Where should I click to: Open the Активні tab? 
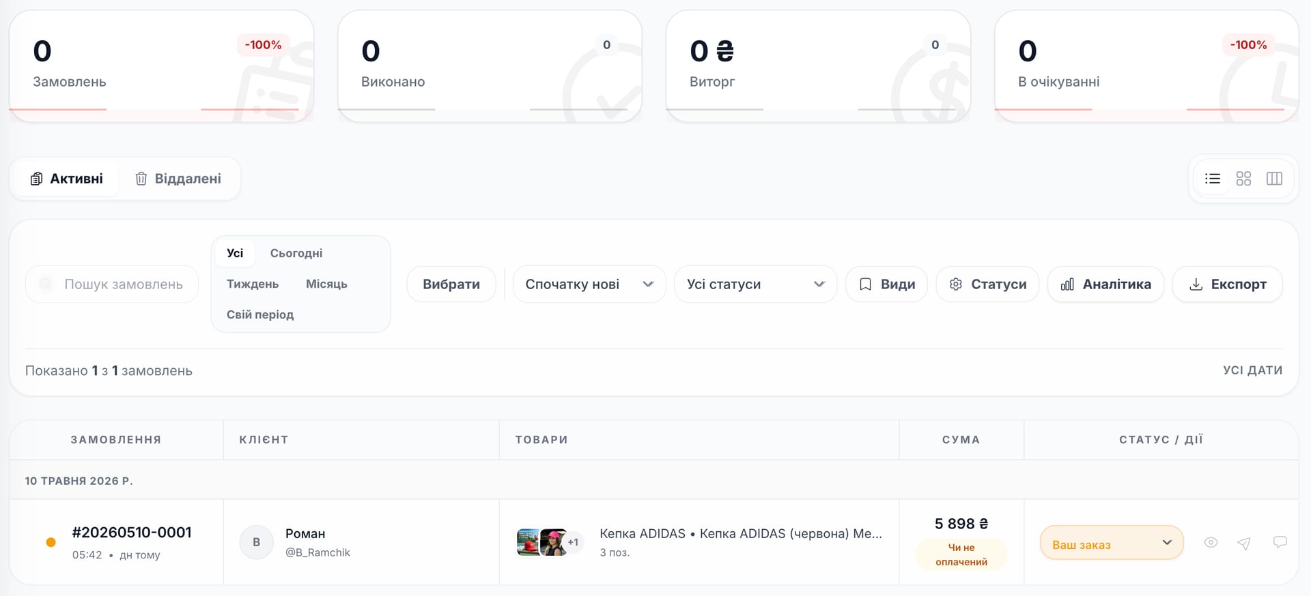(x=66, y=179)
